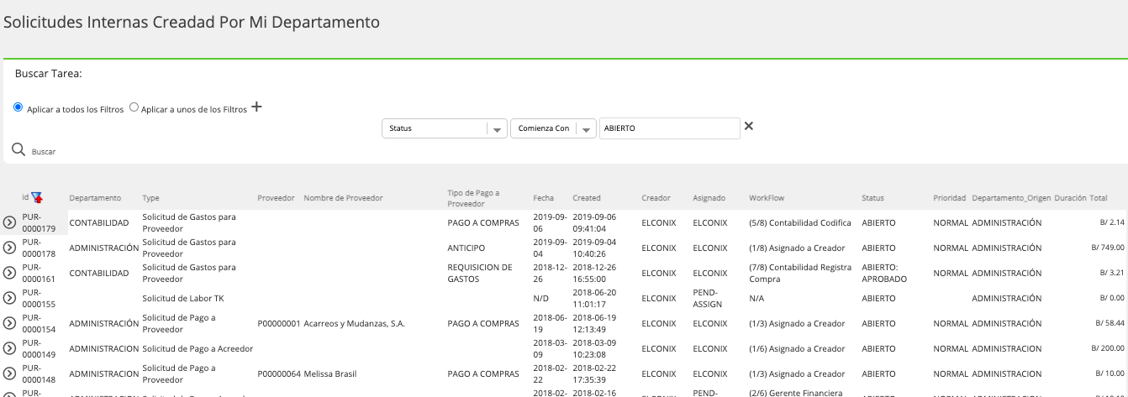This screenshot has width=1128, height=397.
Task: Click the PUR-0000149 id cell
Action: pyautogui.click(x=39, y=348)
